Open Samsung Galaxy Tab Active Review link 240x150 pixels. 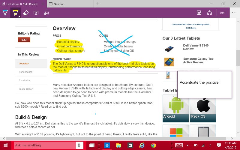198,61
